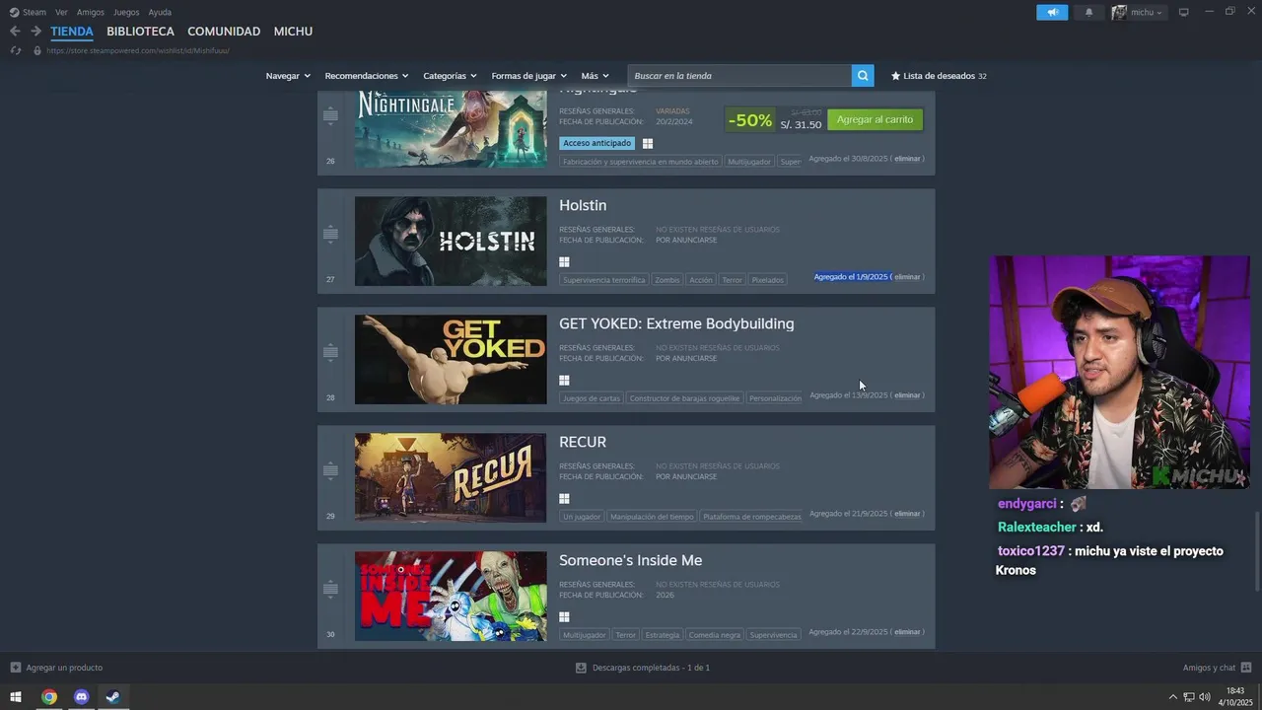Click the Windows platform icon under Holstin

(564, 262)
